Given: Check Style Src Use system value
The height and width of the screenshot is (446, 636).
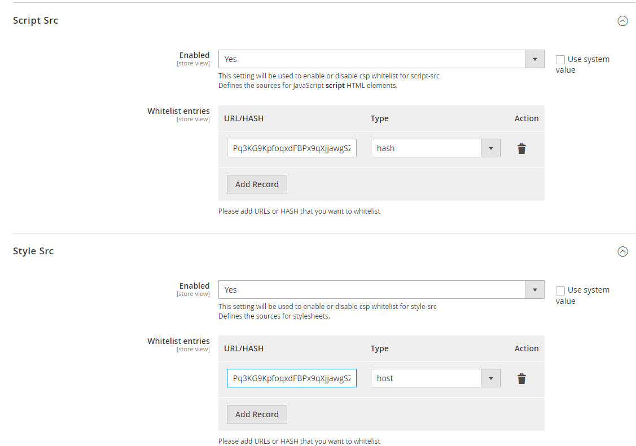Looking at the screenshot, I should click(x=560, y=290).
